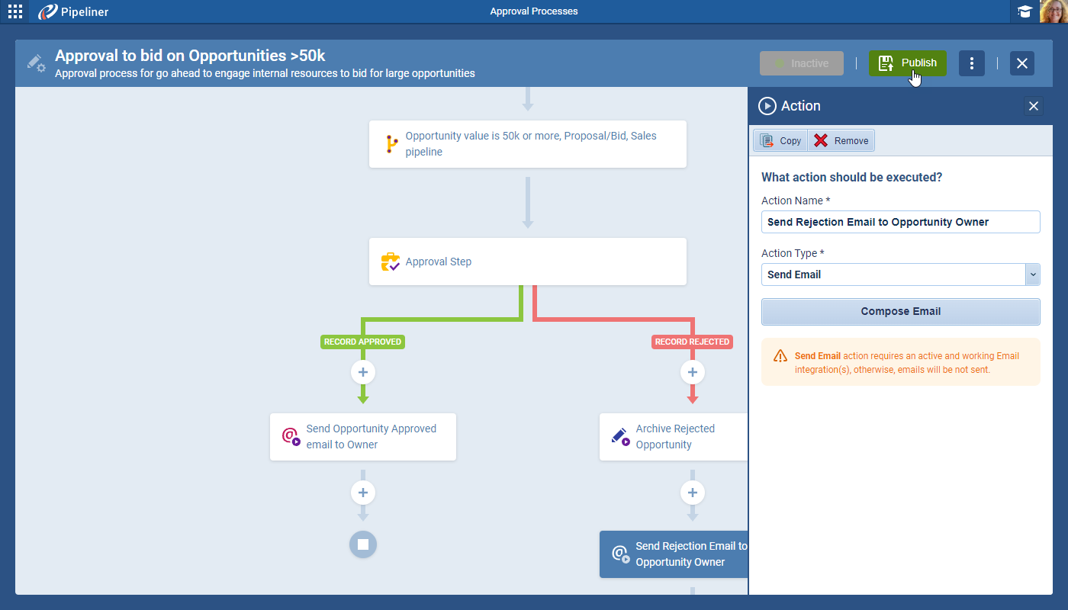The image size is (1068, 610).
Task: Click the user profile avatar
Action: point(1054,11)
